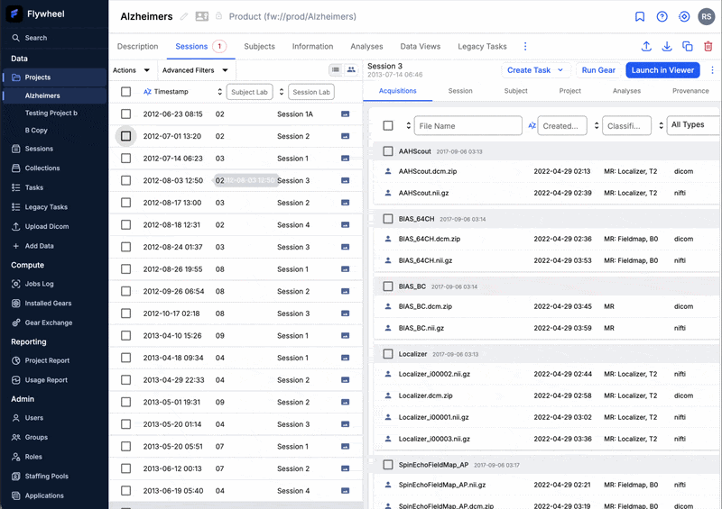Open the Provenance tab

click(690, 91)
